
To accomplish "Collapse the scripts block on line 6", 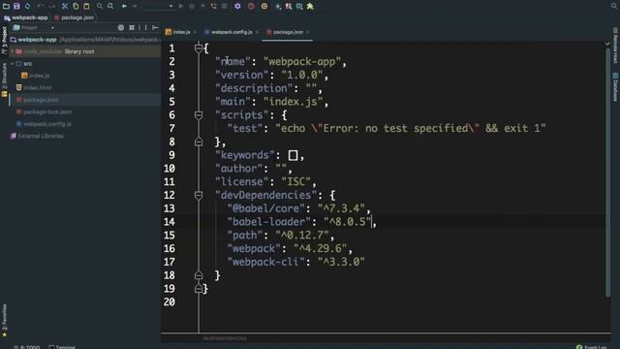I will [x=199, y=115].
